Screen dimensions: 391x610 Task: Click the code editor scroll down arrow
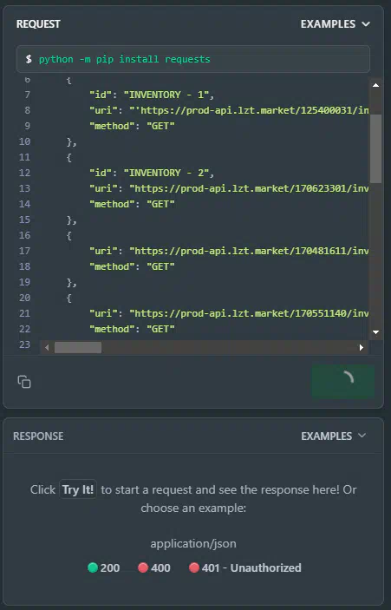(x=376, y=331)
